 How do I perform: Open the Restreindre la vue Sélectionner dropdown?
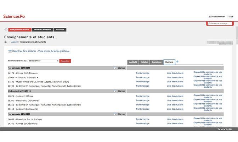[x=42, y=61]
